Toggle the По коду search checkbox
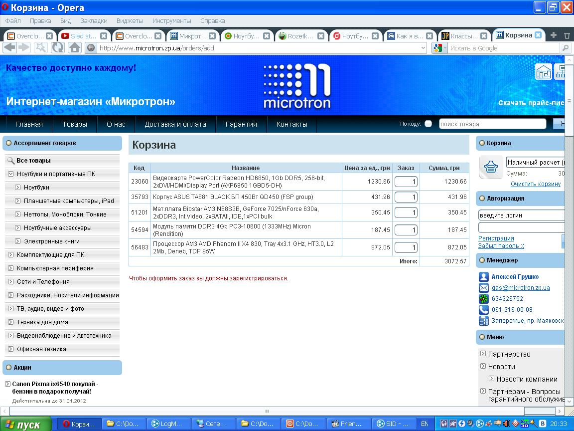 (428, 124)
